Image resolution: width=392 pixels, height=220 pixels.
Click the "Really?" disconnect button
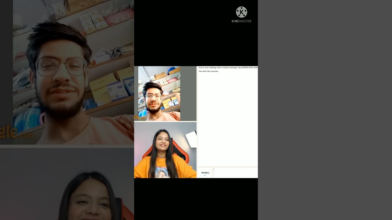(x=205, y=173)
